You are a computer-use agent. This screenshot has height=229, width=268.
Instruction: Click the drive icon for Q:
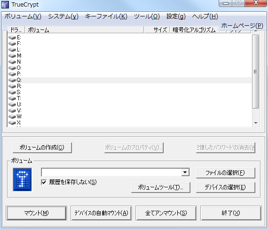click(12, 80)
